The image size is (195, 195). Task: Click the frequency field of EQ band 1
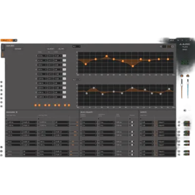click(42, 56)
